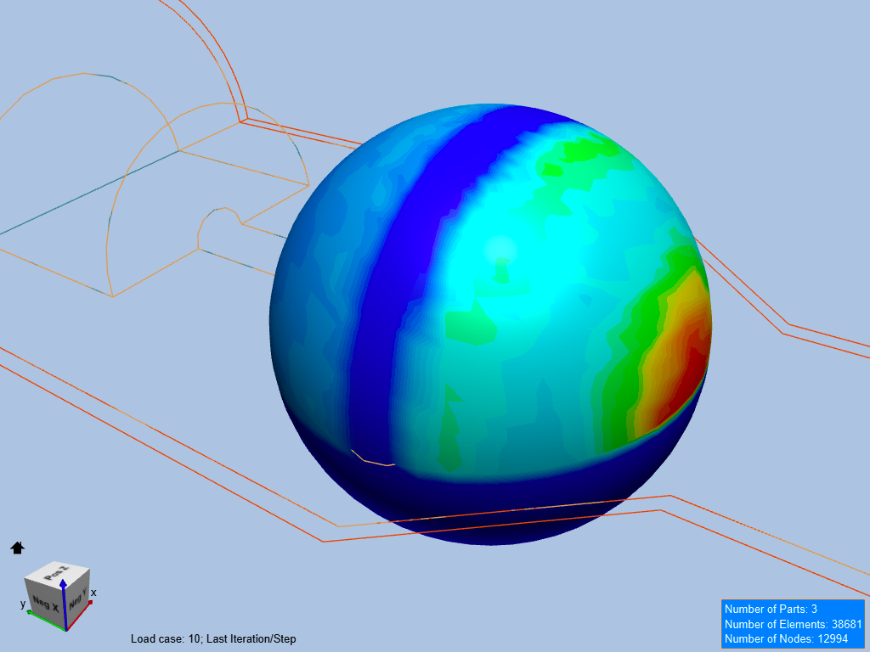Select the Pos Z face of the view cube
Screen dimensions: 870x652
tap(58, 572)
